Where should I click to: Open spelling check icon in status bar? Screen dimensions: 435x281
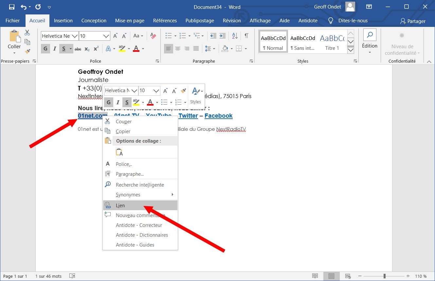72,276
